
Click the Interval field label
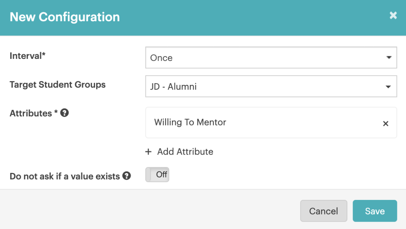(28, 56)
